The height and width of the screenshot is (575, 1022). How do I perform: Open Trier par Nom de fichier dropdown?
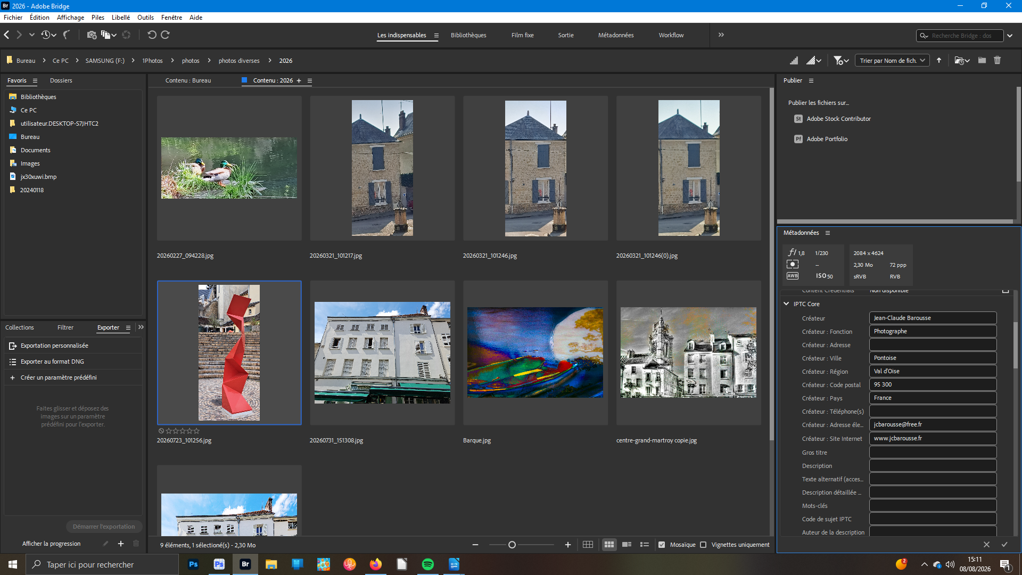(892, 61)
